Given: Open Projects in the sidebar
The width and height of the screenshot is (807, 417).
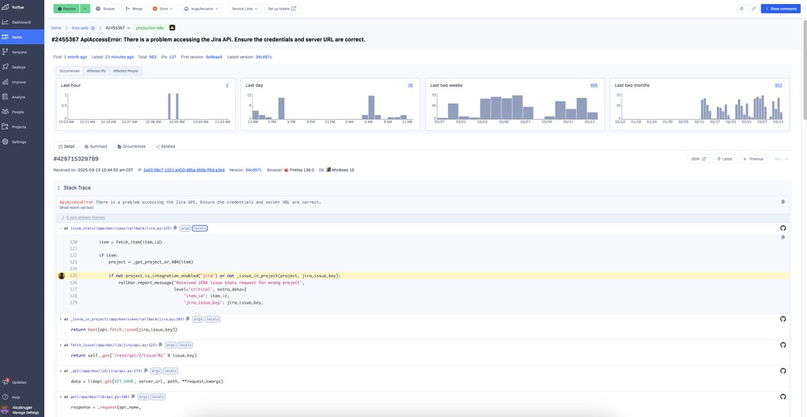Looking at the screenshot, I should pyautogui.click(x=22, y=126).
